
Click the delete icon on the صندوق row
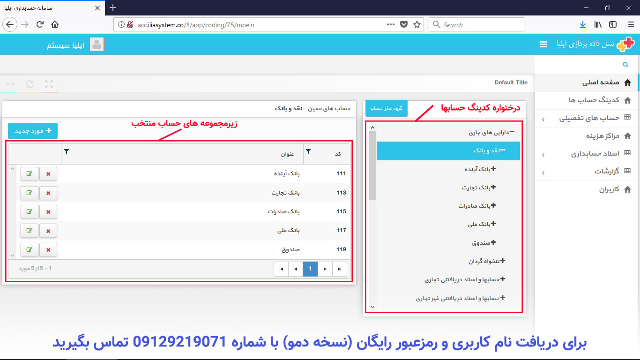48,249
